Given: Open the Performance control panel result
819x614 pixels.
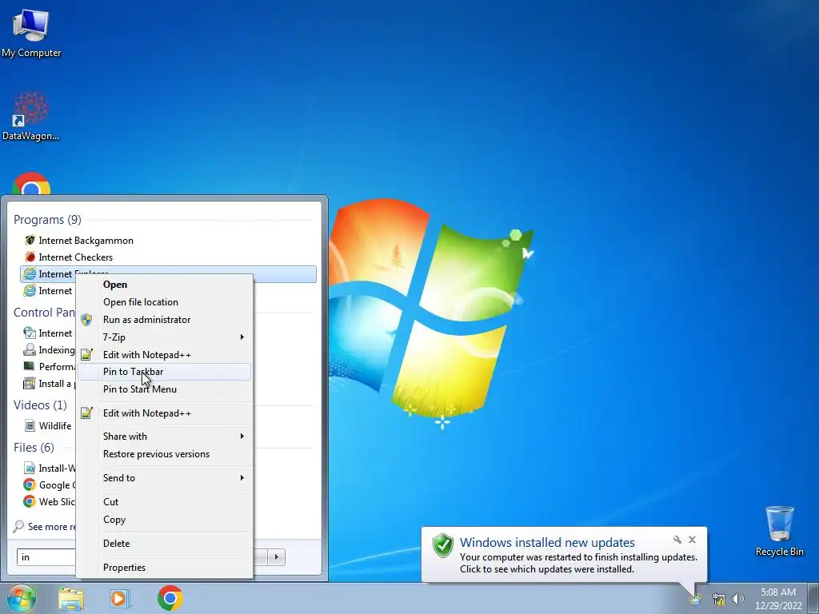Looking at the screenshot, I should point(50,366).
